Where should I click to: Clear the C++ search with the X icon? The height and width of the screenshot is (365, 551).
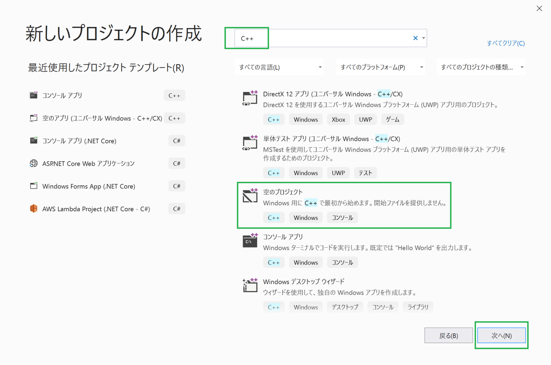point(415,38)
